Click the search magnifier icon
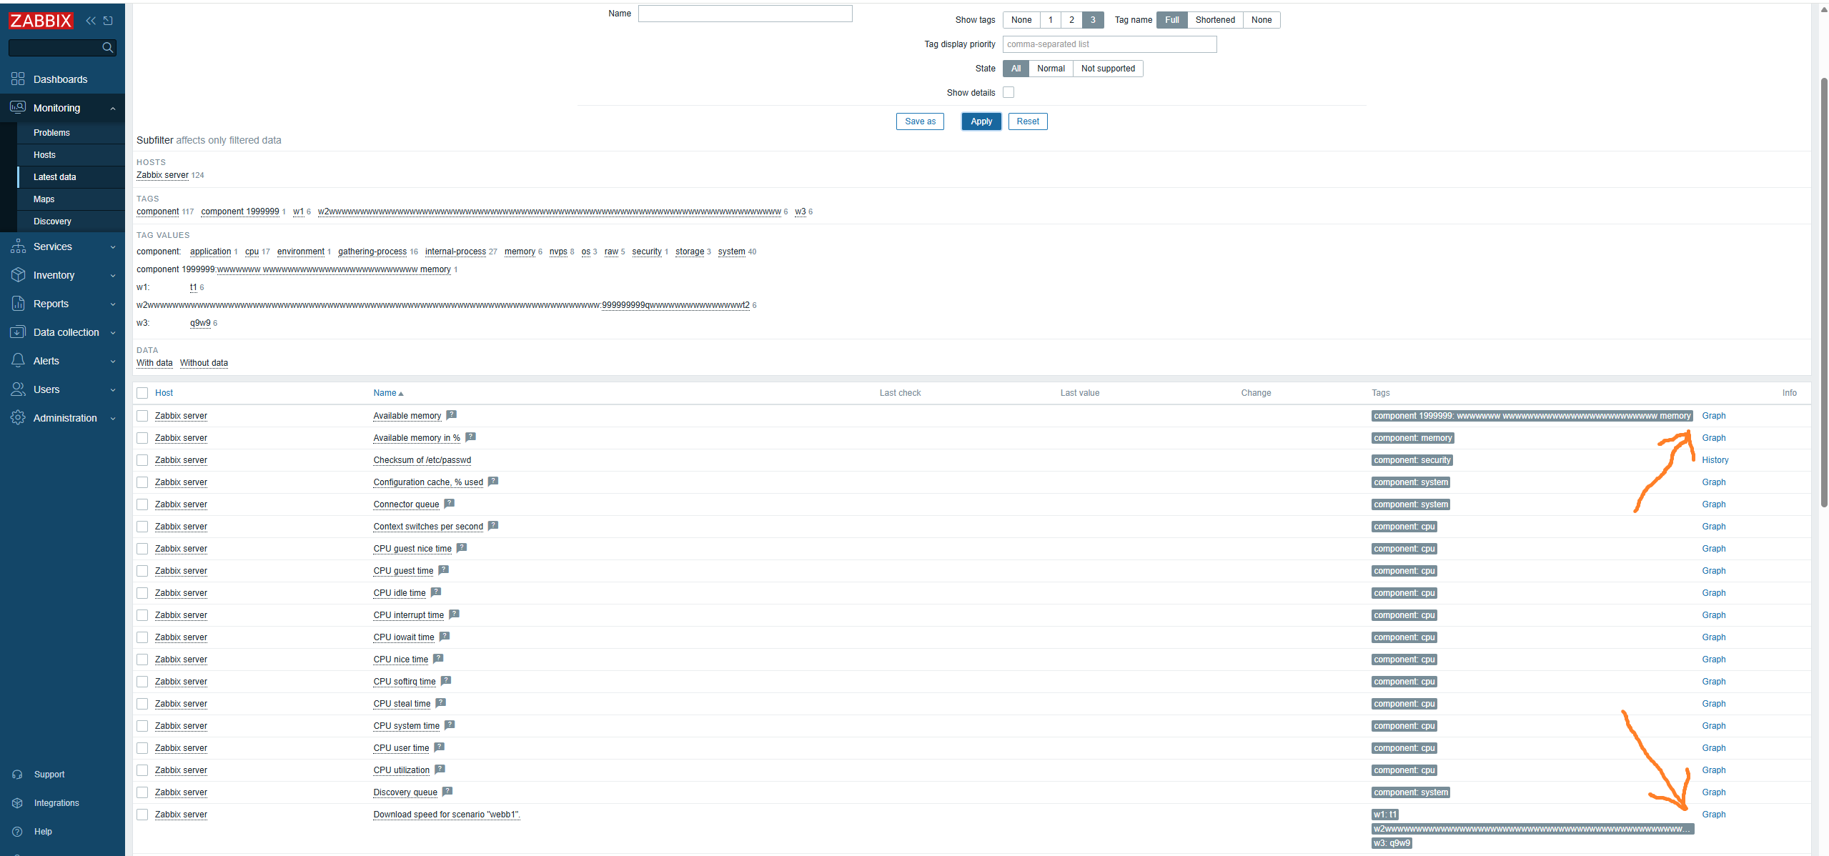Image resolution: width=1829 pixels, height=856 pixels. coord(108,48)
